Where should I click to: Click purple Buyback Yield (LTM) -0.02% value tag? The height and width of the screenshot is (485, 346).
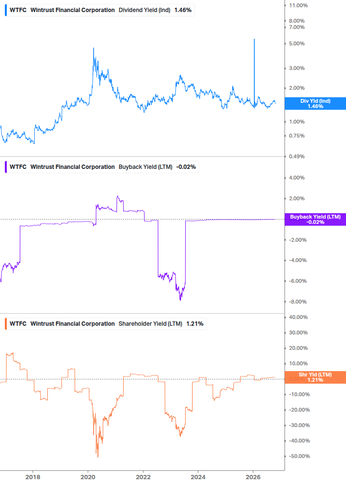pos(315,219)
